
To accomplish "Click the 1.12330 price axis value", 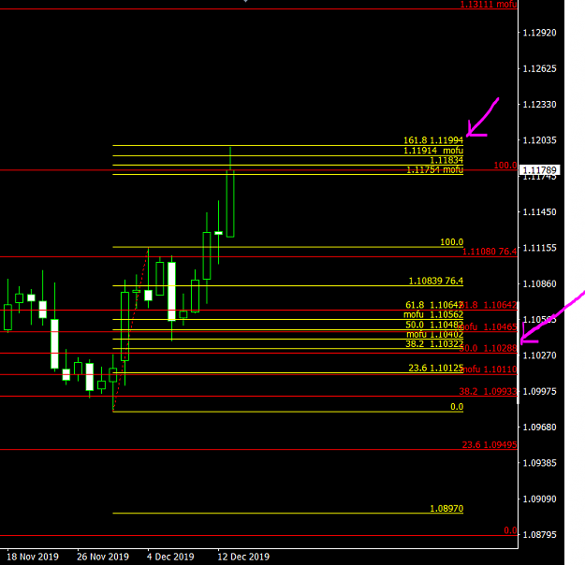I will pos(539,105).
